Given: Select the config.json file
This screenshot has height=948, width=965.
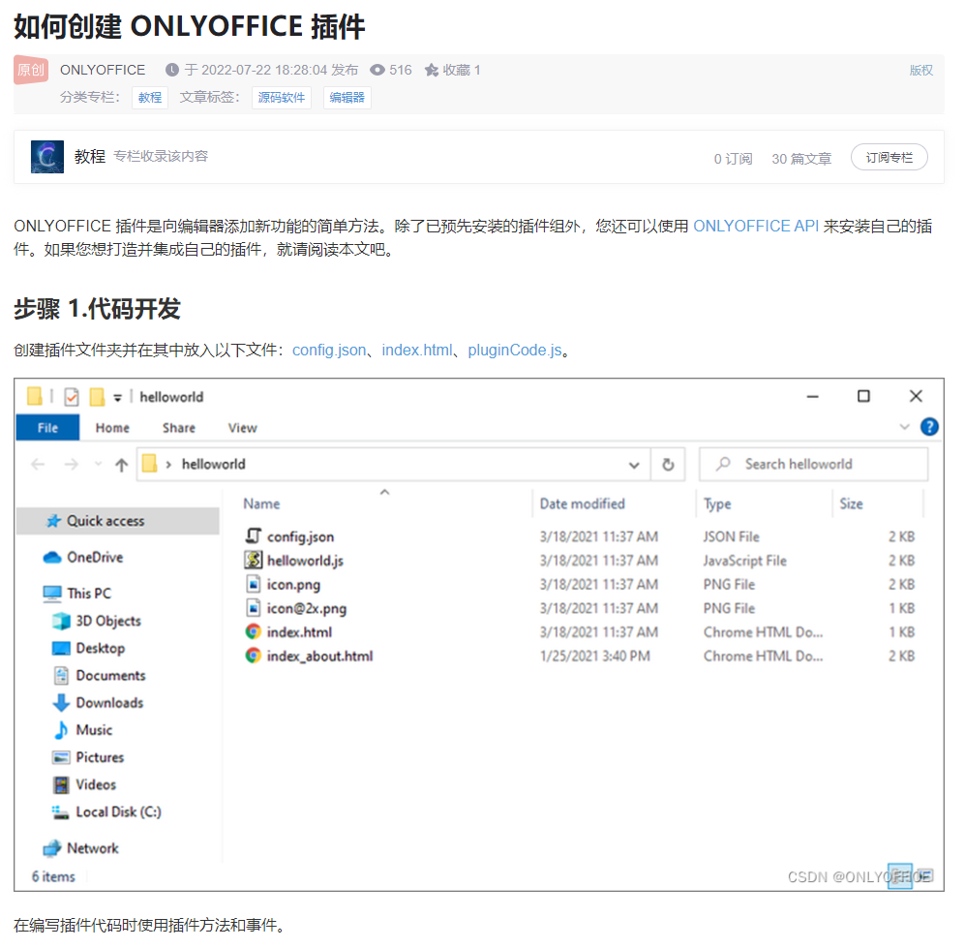Looking at the screenshot, I should 289,536.
